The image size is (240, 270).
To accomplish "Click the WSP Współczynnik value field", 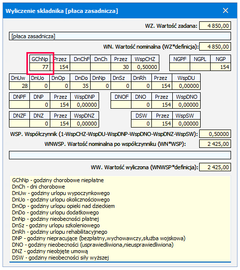I will (x=215, y=134).
